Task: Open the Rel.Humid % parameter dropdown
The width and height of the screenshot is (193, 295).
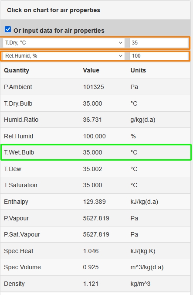Action: point(64,56)
